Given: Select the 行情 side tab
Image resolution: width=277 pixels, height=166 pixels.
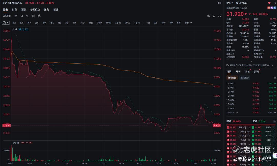Looking at the screenshot, I should pyautogui.click(x=229, y=71).
